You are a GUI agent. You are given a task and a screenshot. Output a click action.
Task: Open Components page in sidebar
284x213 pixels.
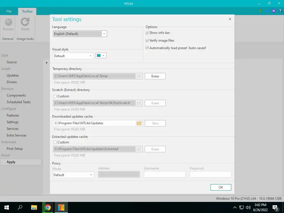pyautogui.click(x=16, y=95)
